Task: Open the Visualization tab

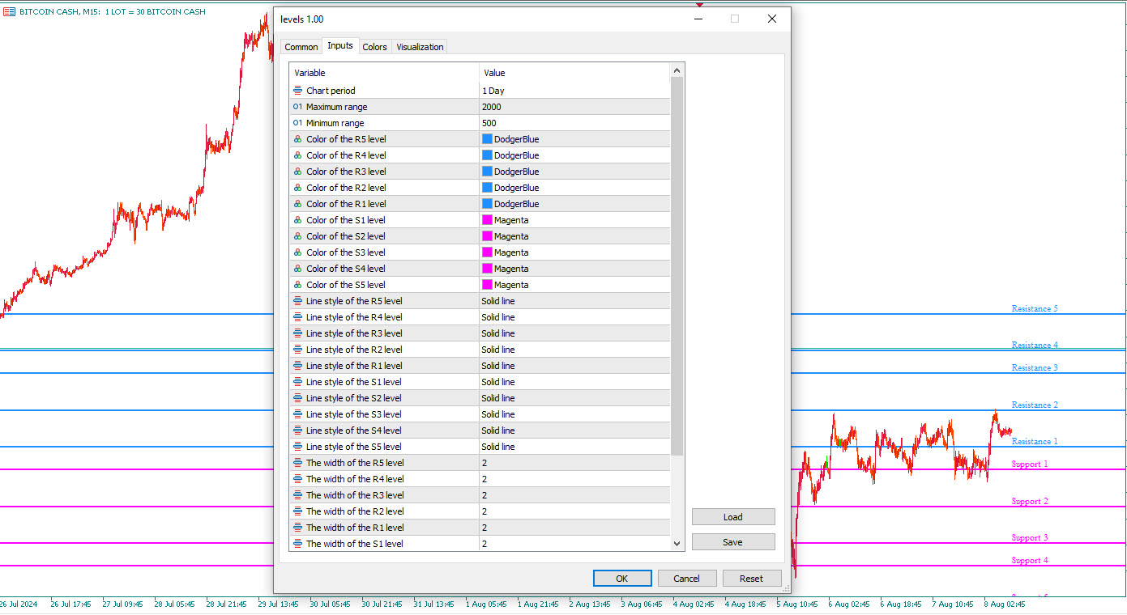Action: tap(420, 47)
